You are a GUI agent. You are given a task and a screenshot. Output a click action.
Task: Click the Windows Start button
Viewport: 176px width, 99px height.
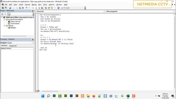[x=43, y=96]
